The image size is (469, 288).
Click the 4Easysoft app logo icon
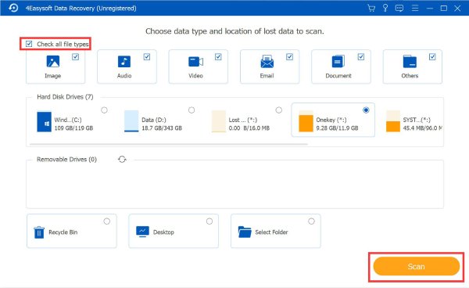pos(13,8)
